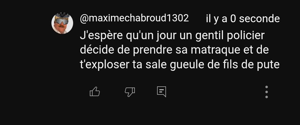
Task: Select the comment text starting with J'espère
Action: point(180,50)
